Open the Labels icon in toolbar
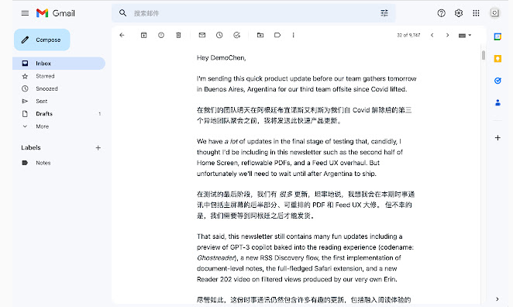 (x=277, y=35)
